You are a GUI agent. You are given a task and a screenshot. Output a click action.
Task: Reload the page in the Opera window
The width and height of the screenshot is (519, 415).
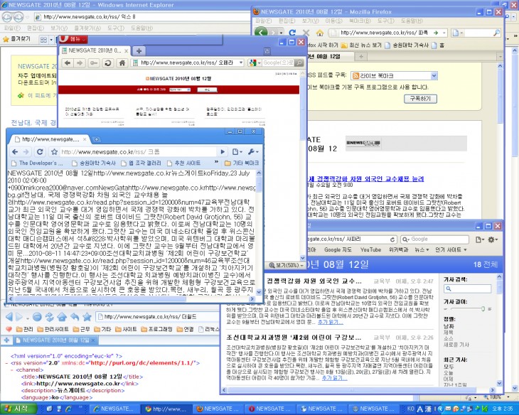tap(107, 63)
